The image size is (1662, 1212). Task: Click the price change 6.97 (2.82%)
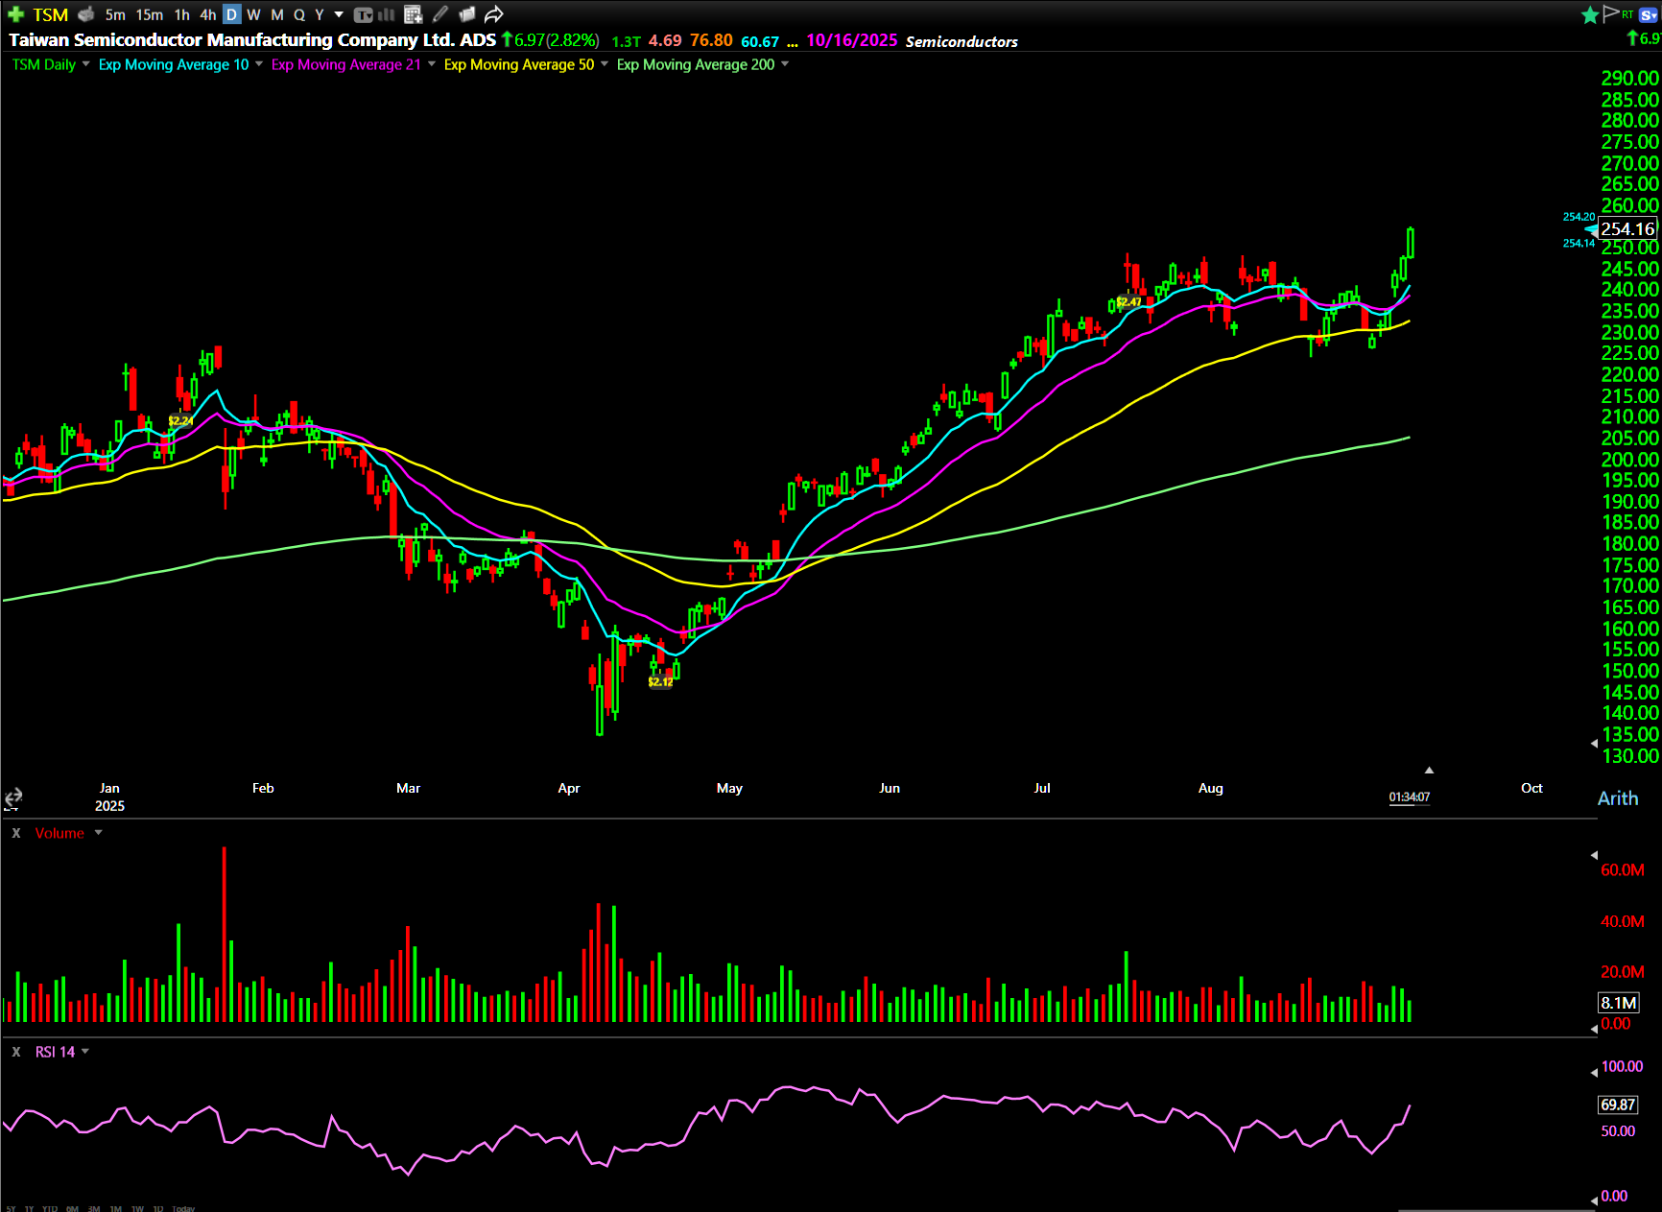tap(551, 39)
